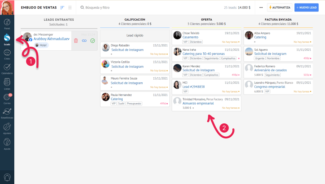Switch to pipeline board view
Image resolution: width=325 pixels, height=184 pixels.
[63, 7]
